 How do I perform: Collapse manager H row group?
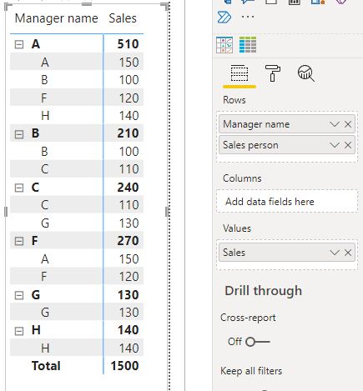tap(19, 331)
